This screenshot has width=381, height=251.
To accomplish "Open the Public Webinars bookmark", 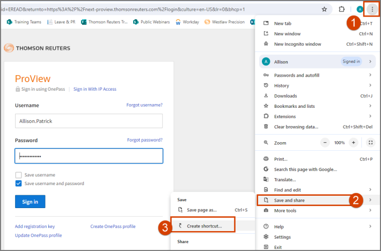I will (151, 22).
